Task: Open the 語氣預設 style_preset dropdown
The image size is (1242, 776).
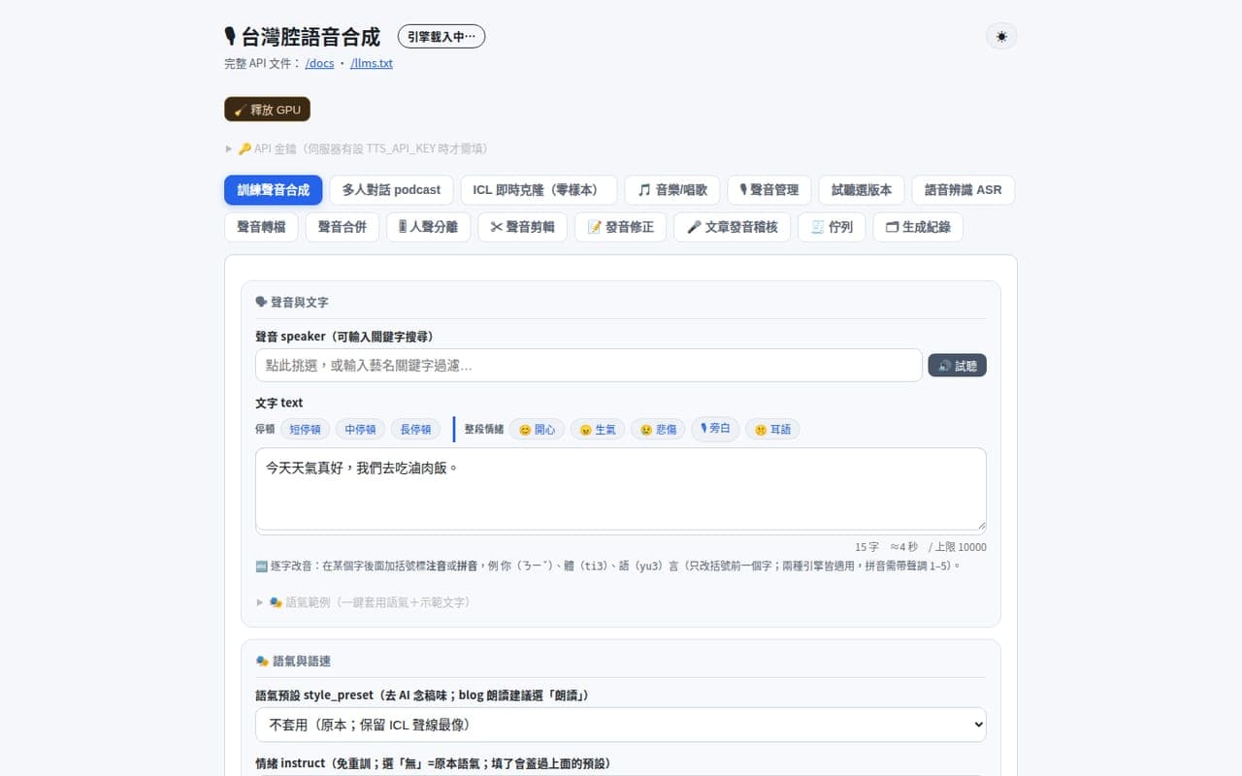Action: (x=621, y=725)
